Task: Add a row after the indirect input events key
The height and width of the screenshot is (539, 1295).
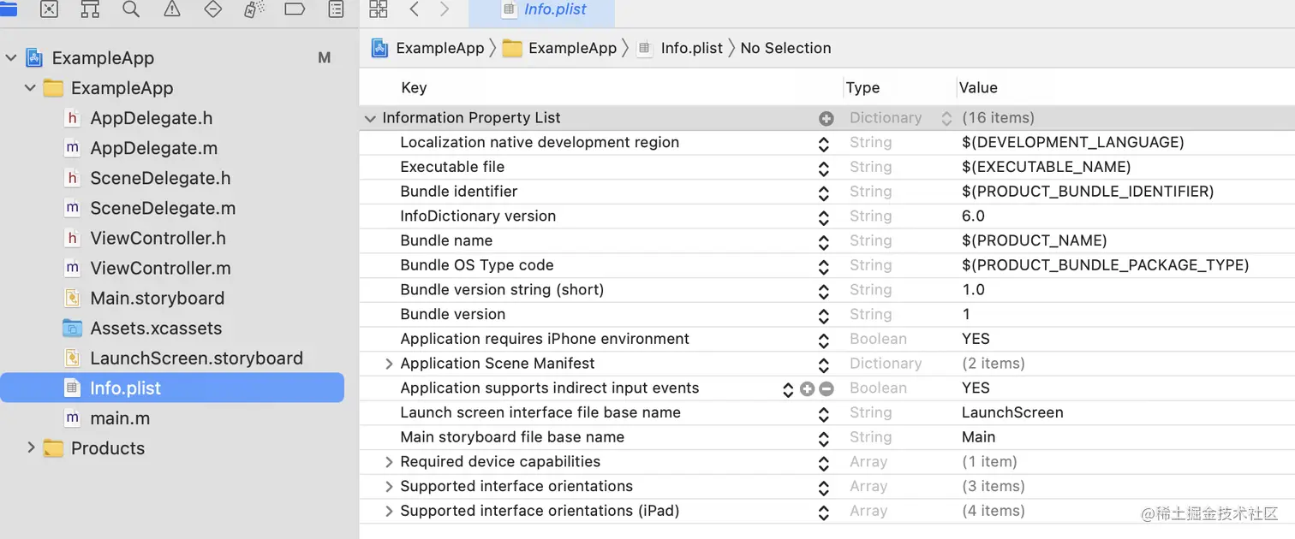Action: (x=807, y=388)
